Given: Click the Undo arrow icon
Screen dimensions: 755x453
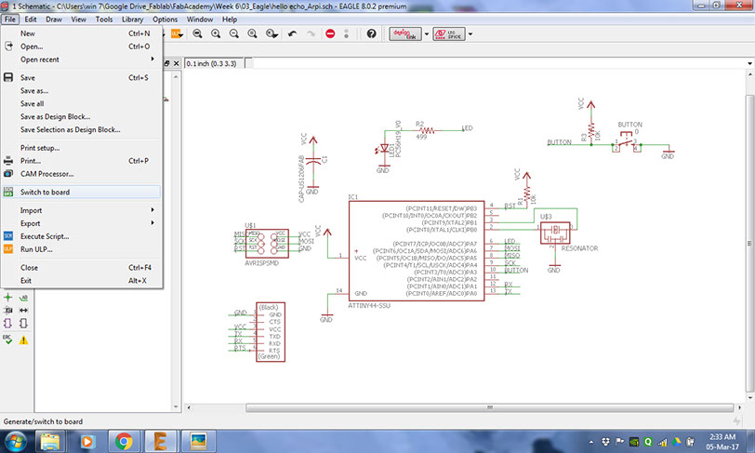Looking at the screenshot, I should 292,33.
